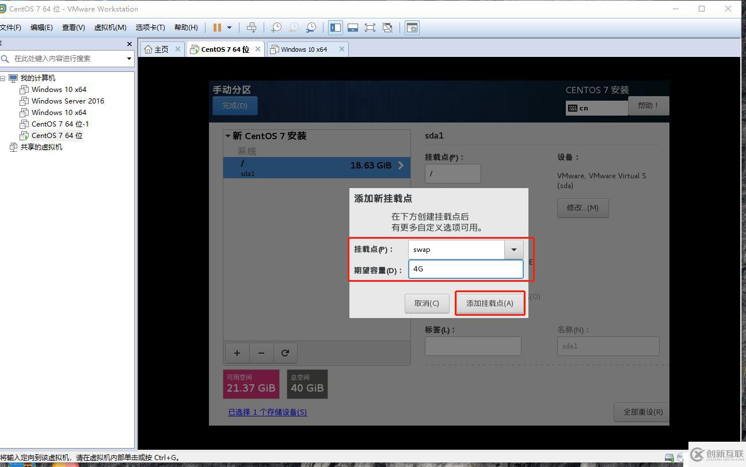
Task: Click the Unity mode toolbar icon
Action: tap(387, 28)
